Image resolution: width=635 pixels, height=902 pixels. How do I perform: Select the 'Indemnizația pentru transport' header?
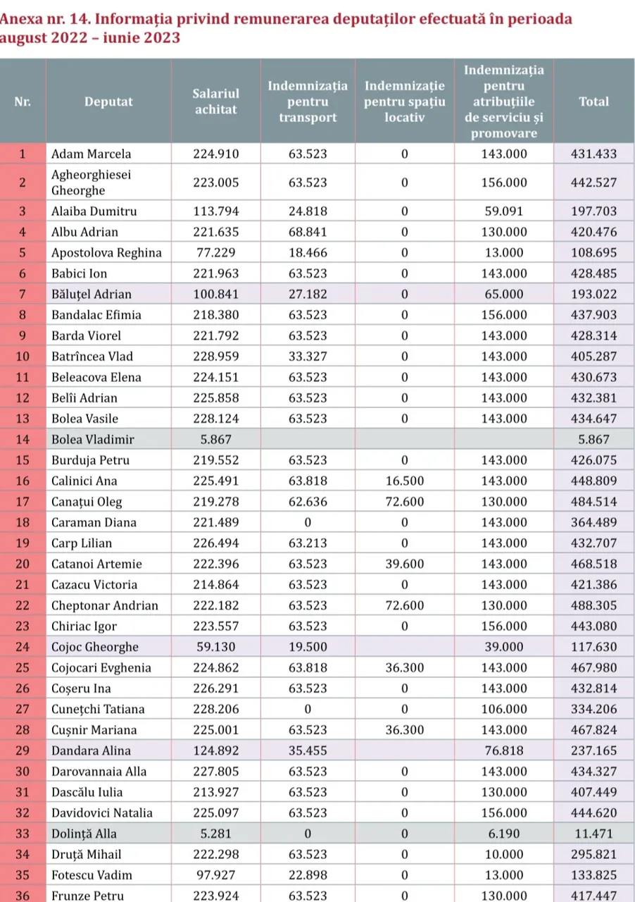pyautogui.click(x=308, y=101)
